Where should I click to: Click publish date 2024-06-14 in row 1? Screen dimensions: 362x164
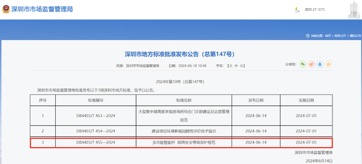(x=256, y=116)
